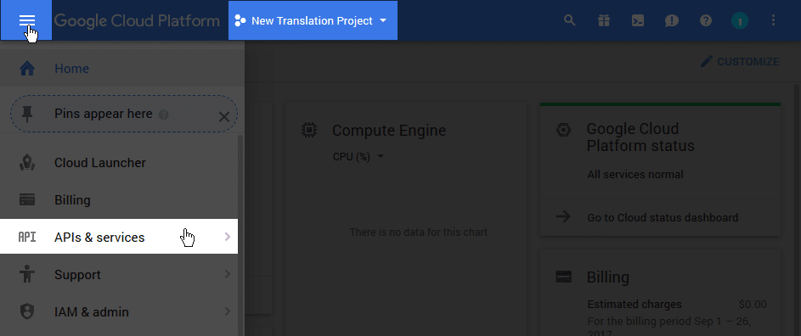The image size is (801, 336).
Task: Click the sidebar menu scrollbar
Action: coord(241,236)
